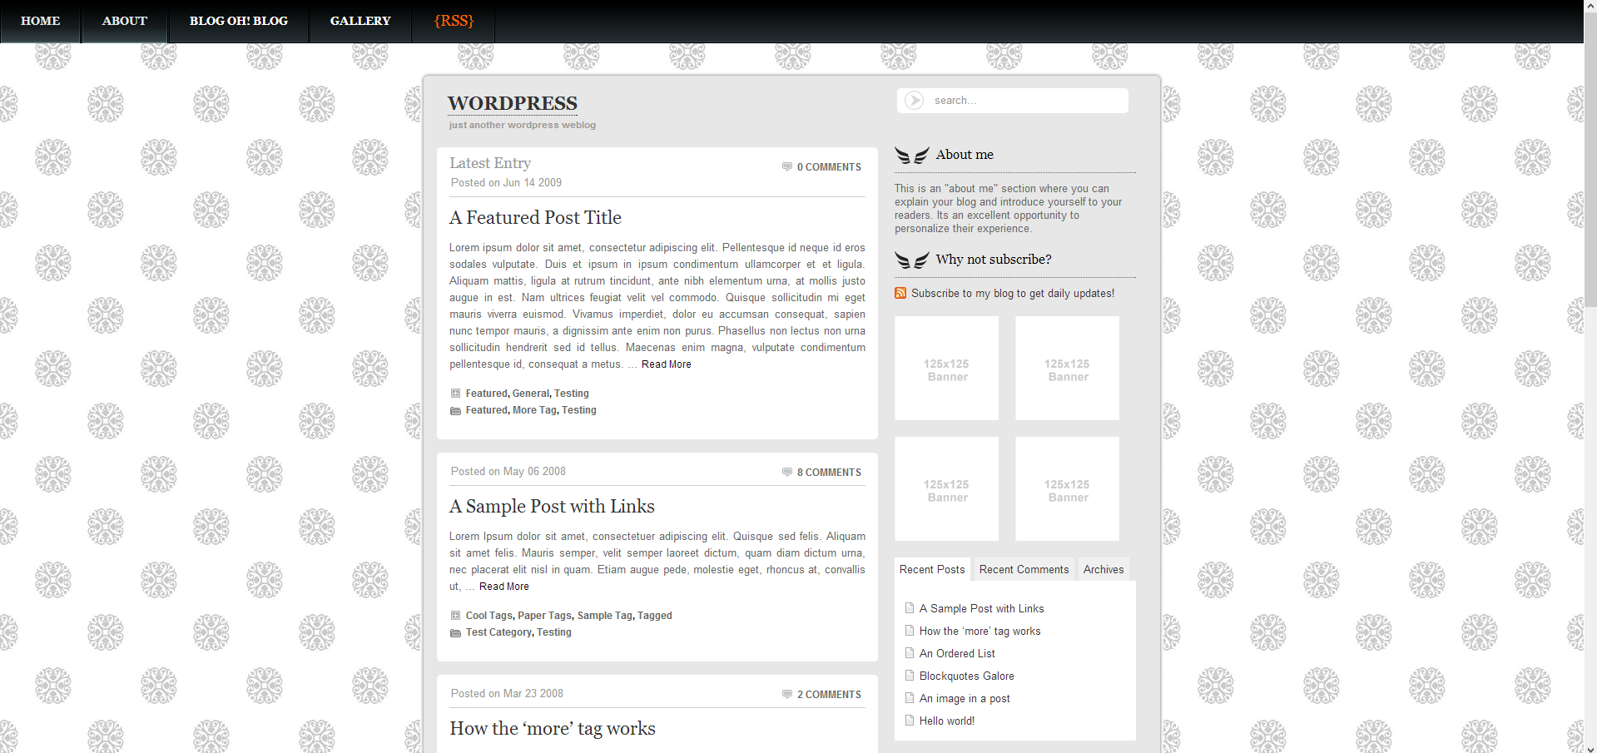The height and width of the screenshot is (753, 1597).
Task: Go to BLOG OH! BLOG menu item
Action: point(239,21)
